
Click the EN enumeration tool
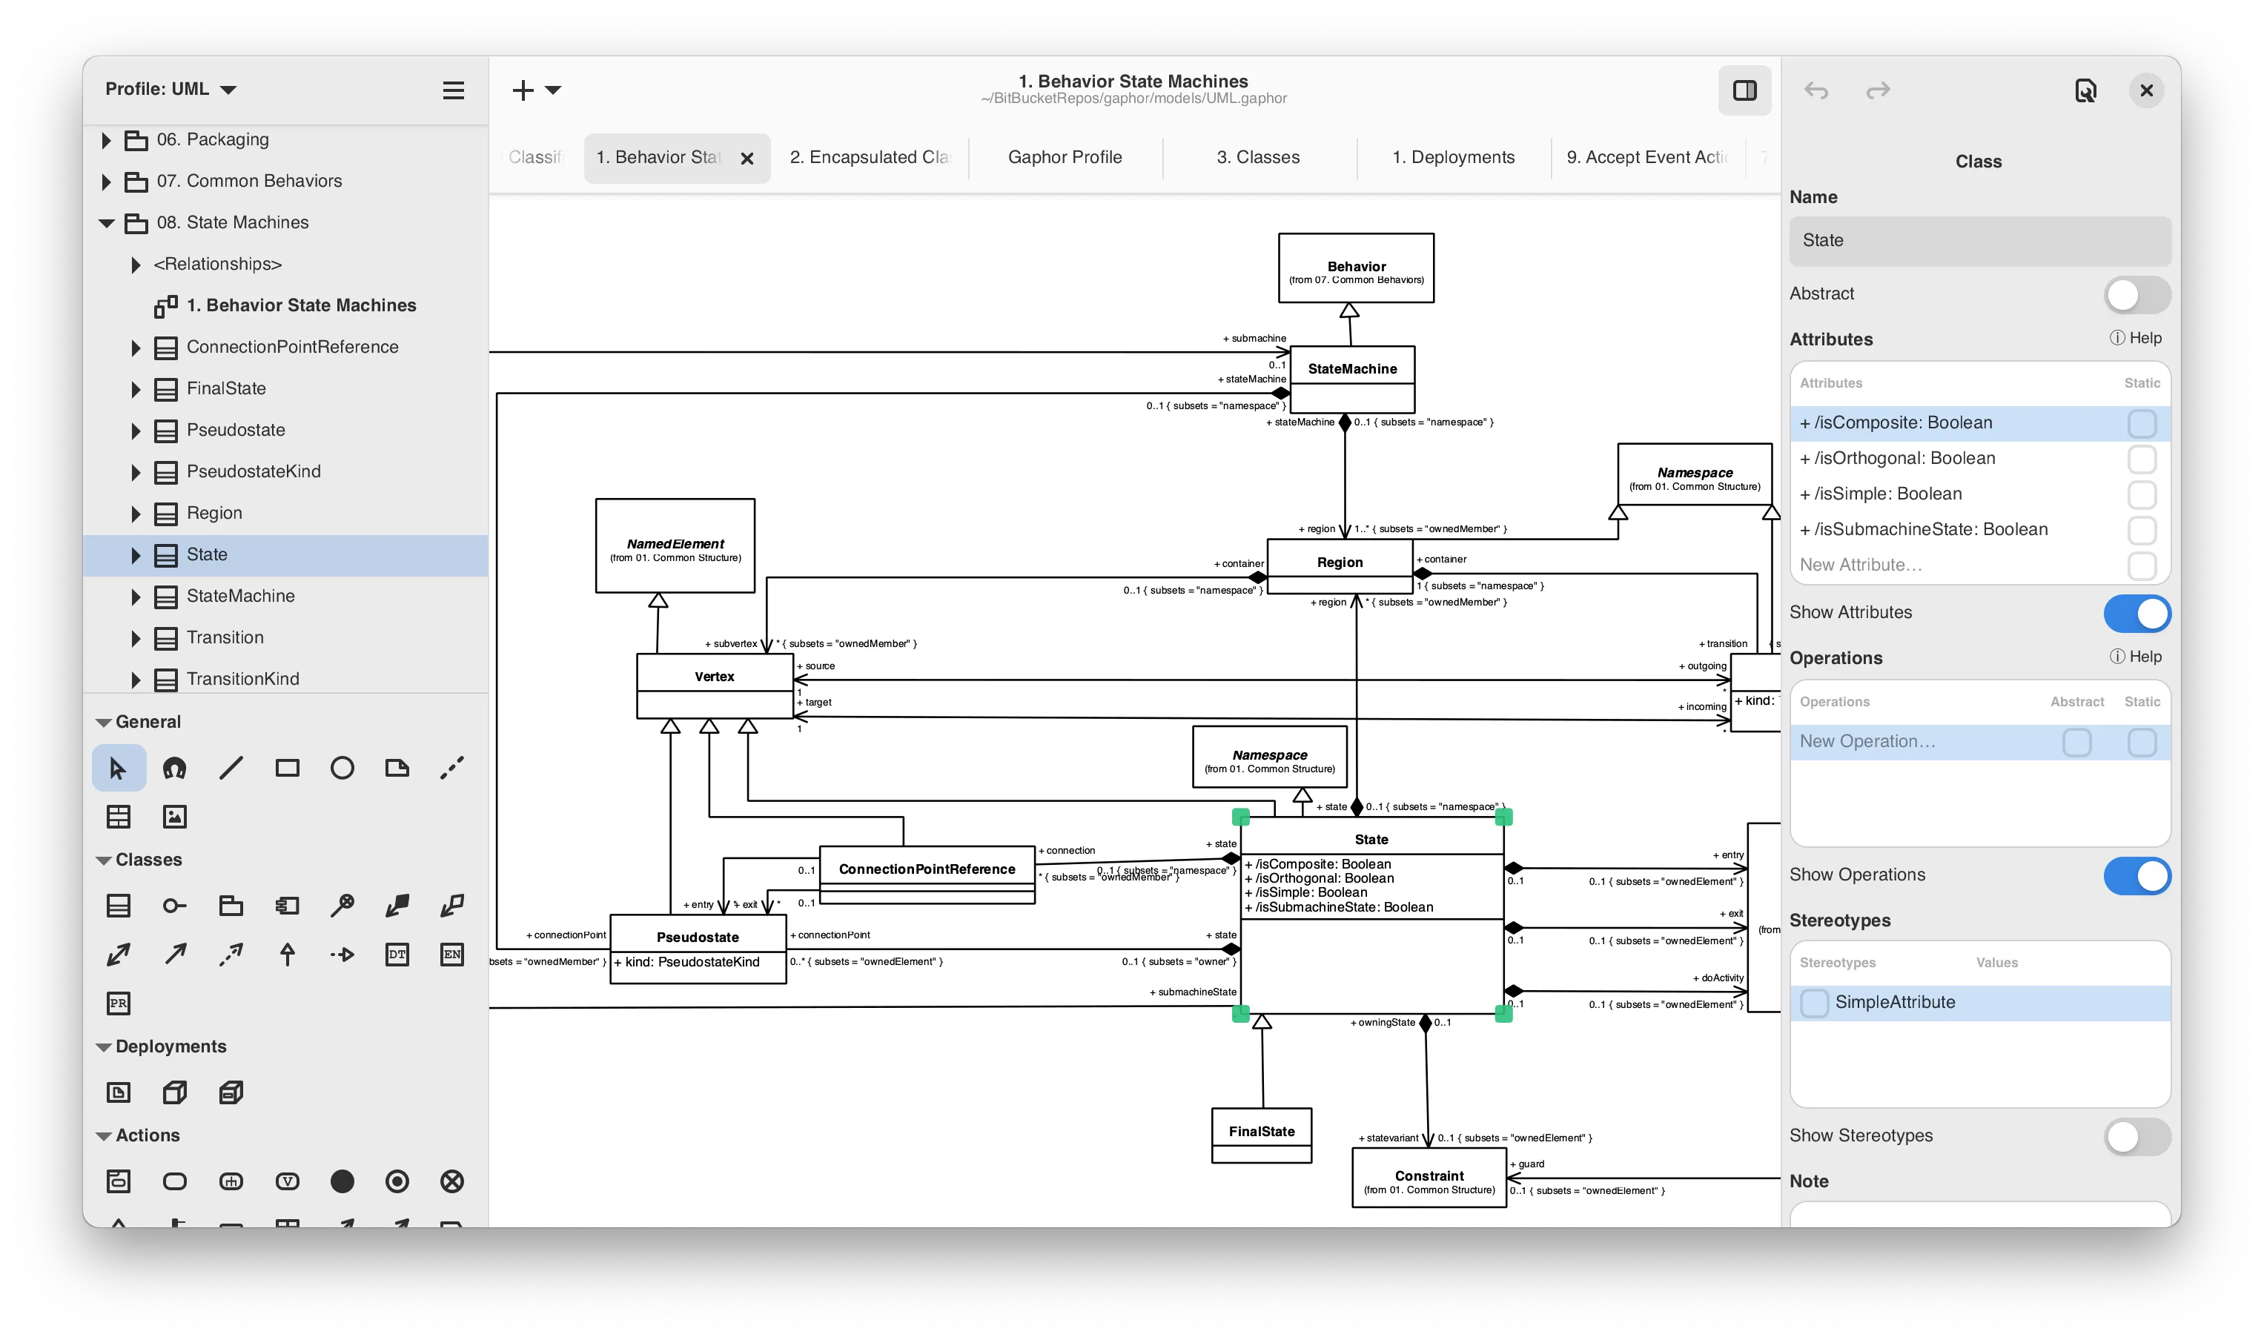[452, 954]
